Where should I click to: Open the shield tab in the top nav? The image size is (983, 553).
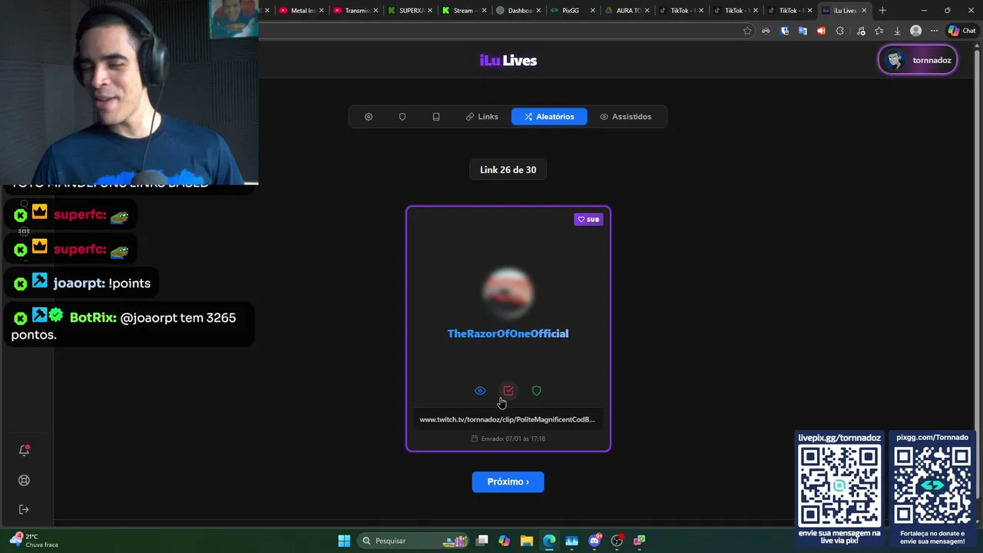[402, 117]
